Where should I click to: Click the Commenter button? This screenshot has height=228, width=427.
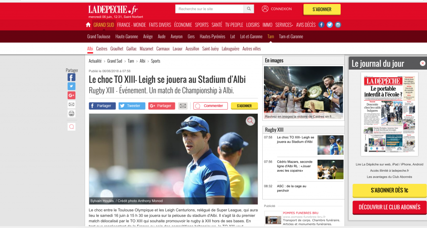211,106
